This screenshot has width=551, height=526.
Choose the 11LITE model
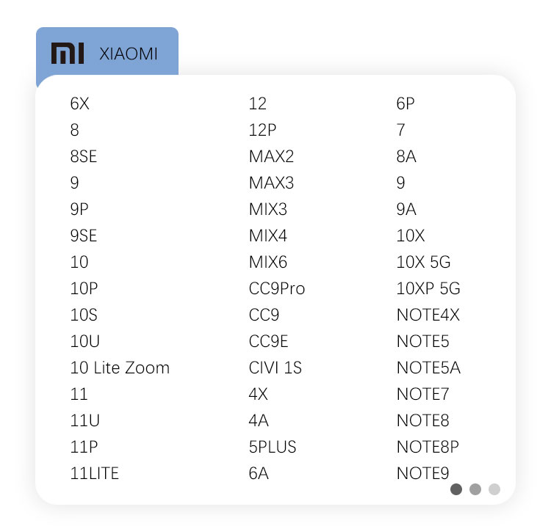(94, 473)
